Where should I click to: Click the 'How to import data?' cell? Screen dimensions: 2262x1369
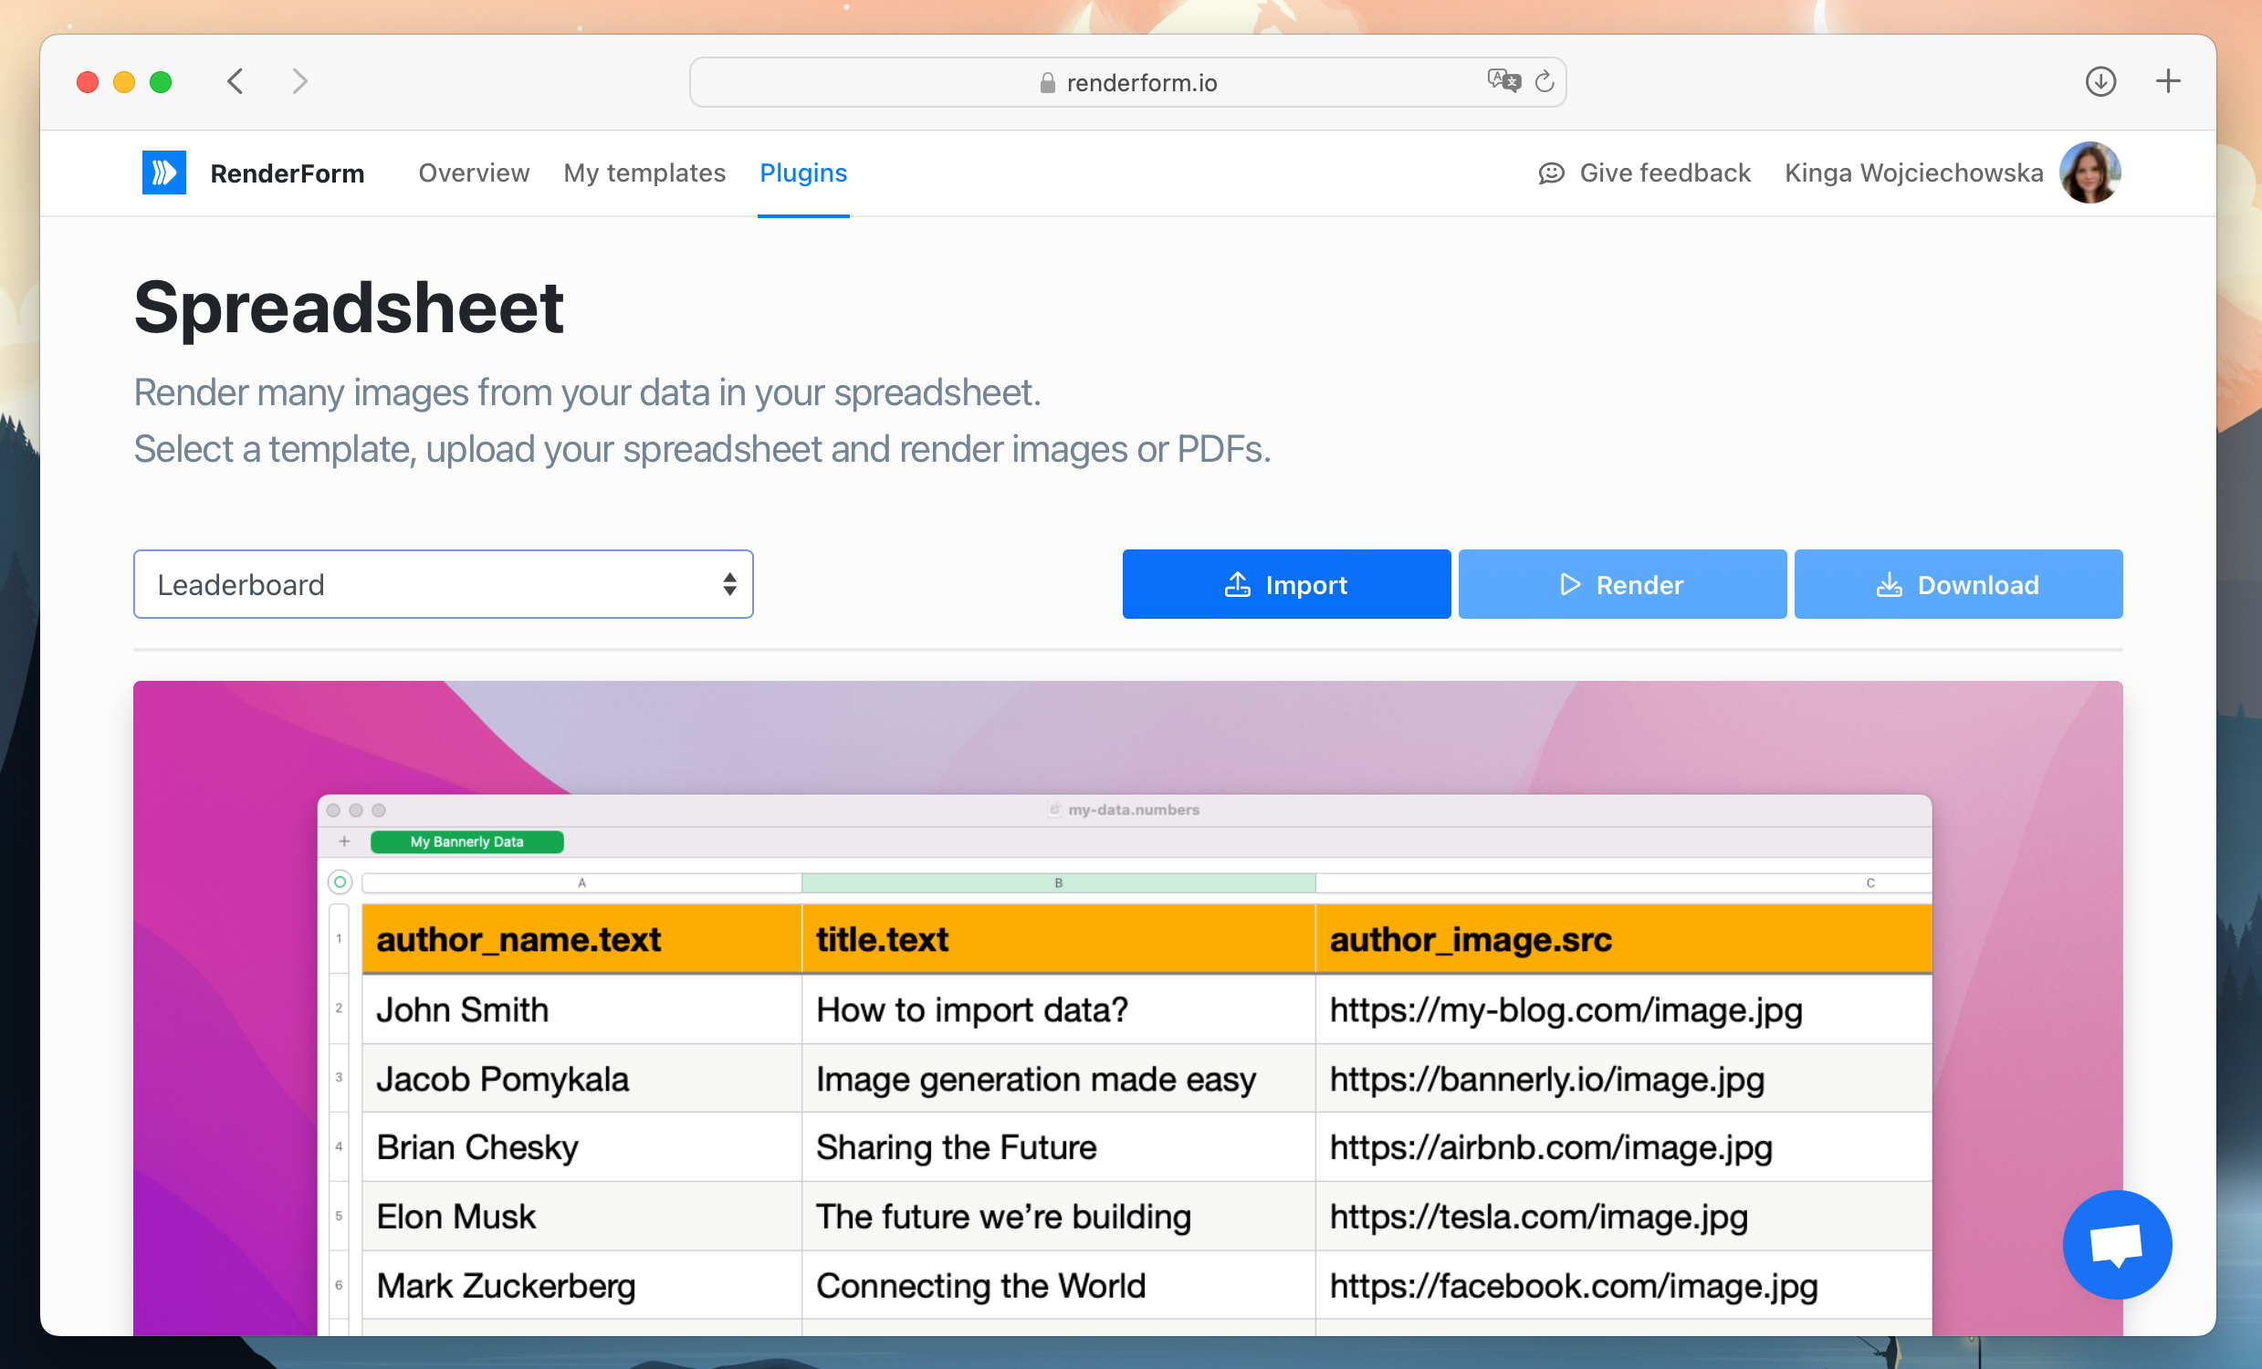point(1059,1009)
